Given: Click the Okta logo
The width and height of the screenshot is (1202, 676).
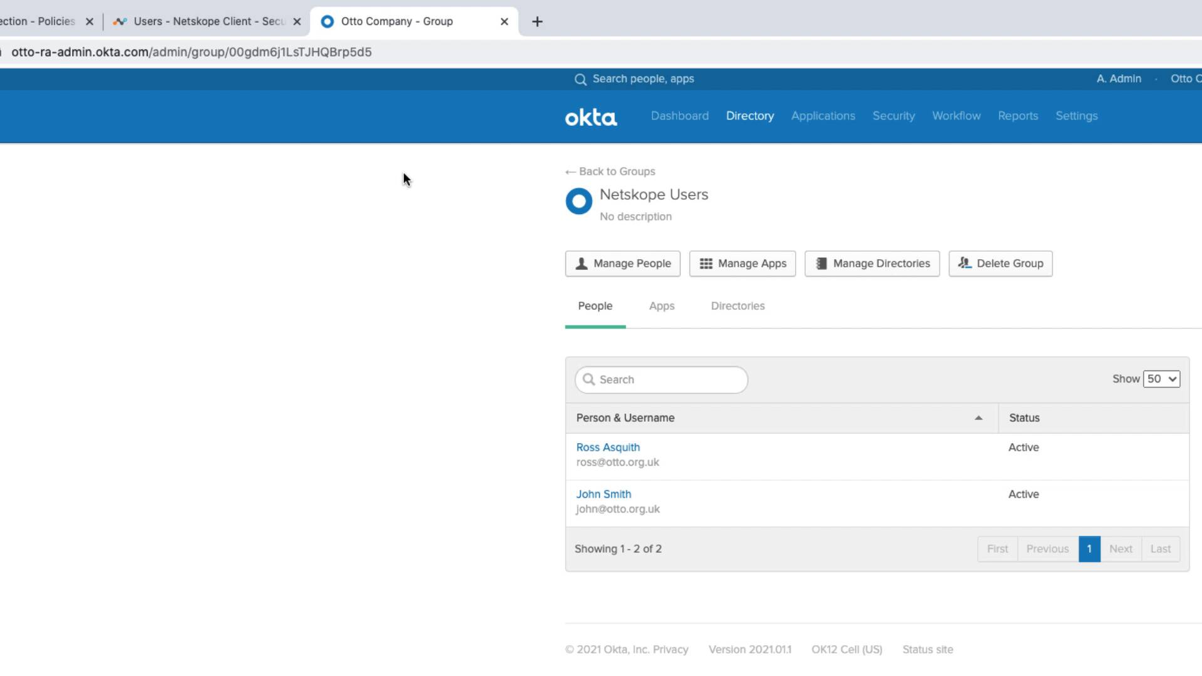Looking at the screenshot, I should 590,117.
